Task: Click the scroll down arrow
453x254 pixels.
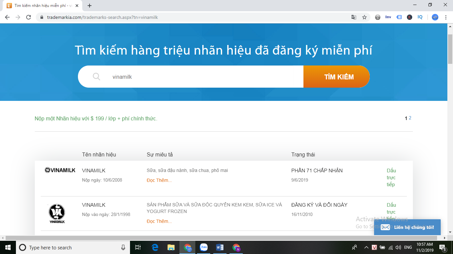Action: pos(450,233)
